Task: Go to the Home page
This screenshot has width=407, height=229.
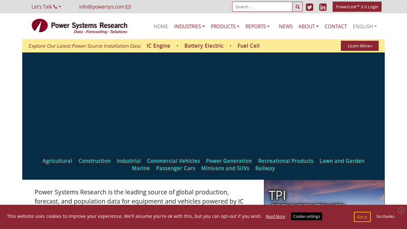Action: pos(161,26)
